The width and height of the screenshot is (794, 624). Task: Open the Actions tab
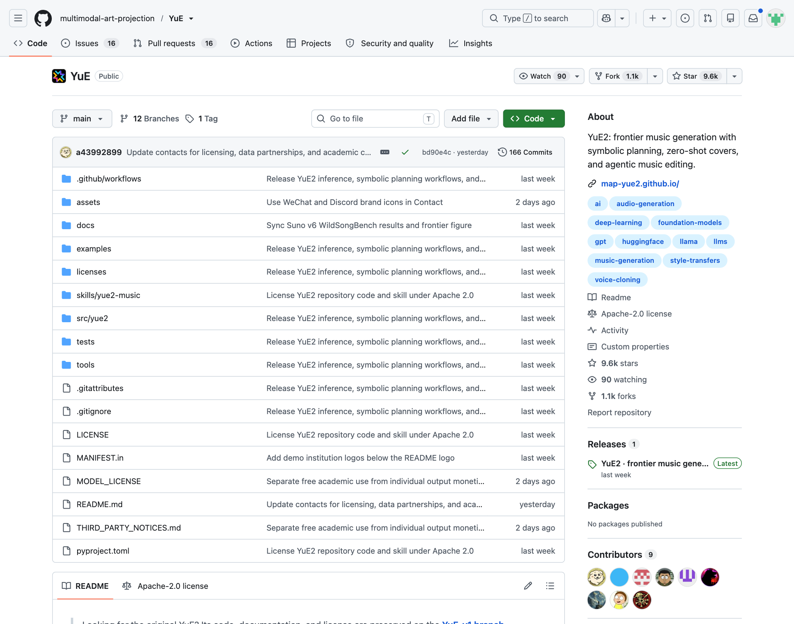(x=251, y=43)
